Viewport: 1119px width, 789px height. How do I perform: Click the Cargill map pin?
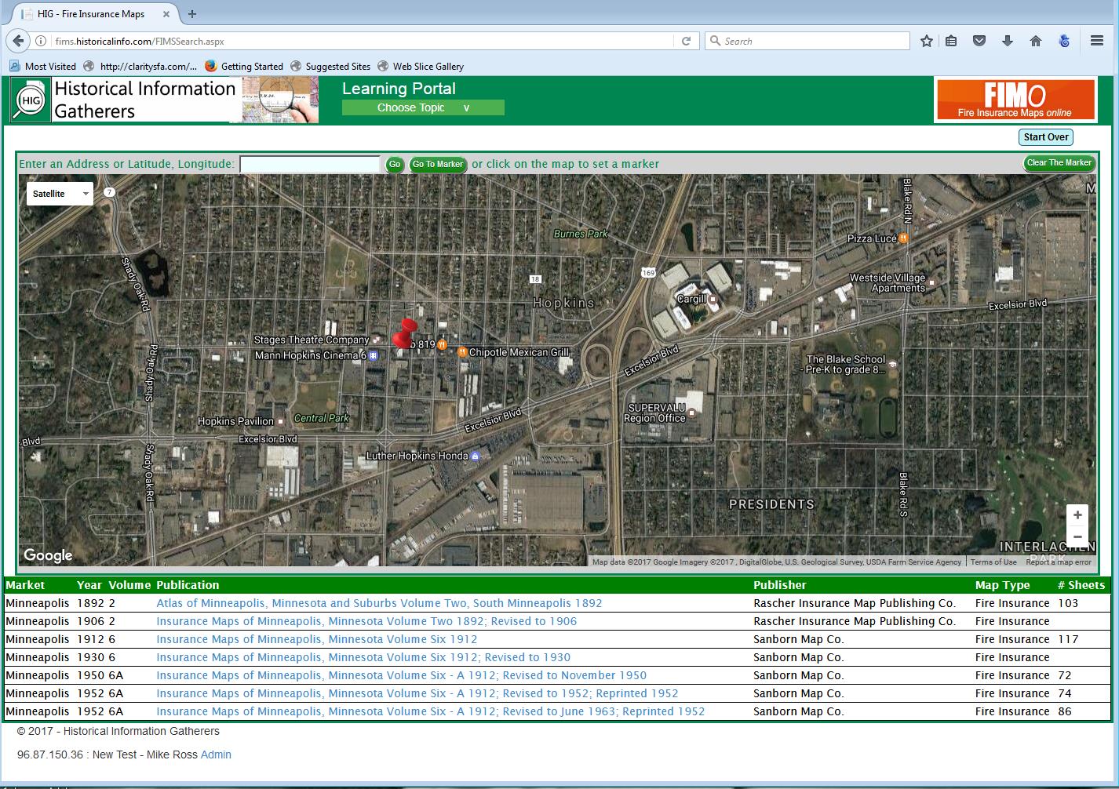pos(713,299)
